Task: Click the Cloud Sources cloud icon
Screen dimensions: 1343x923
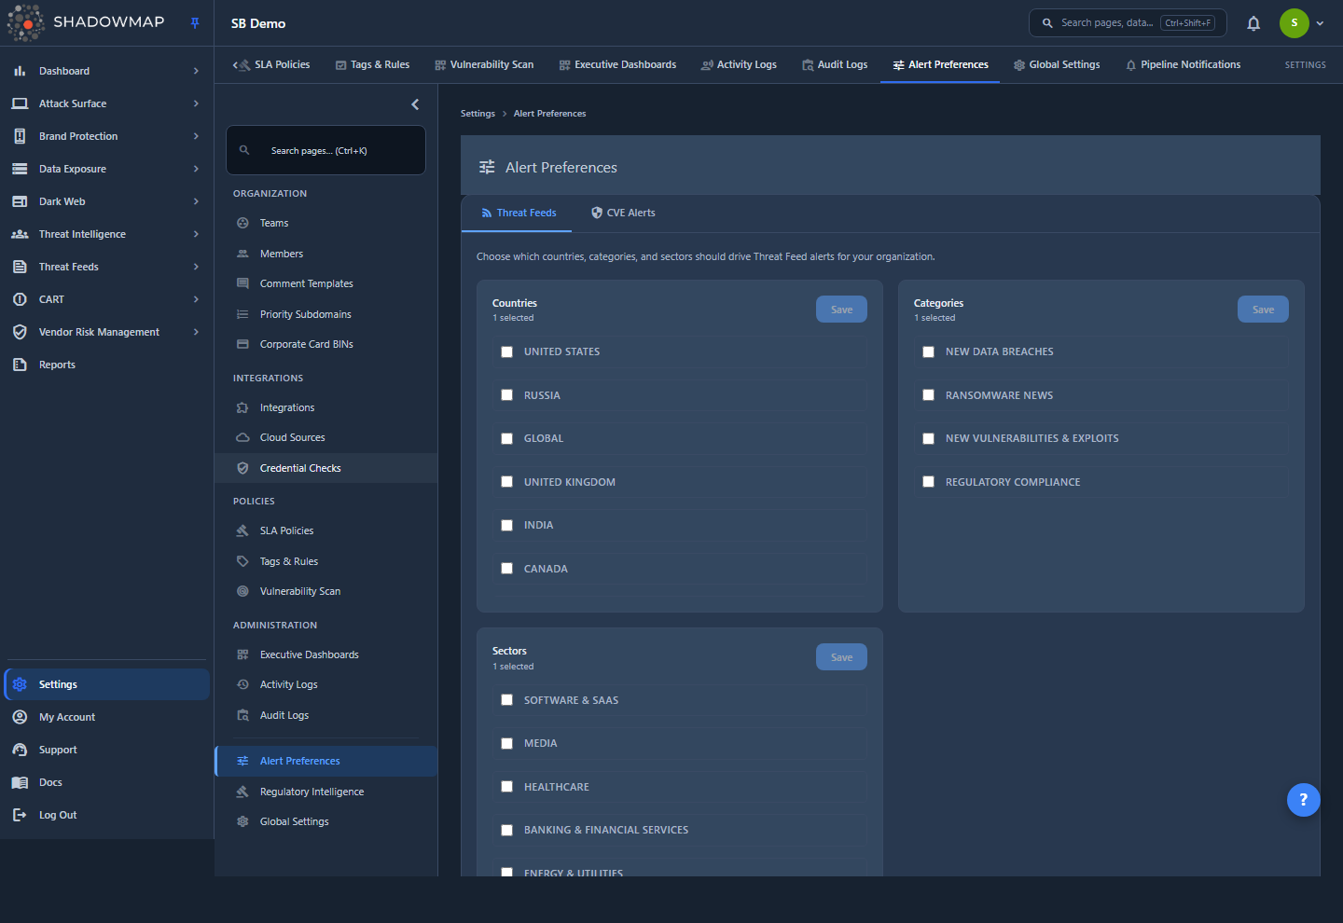Action: tap(242, 437)
